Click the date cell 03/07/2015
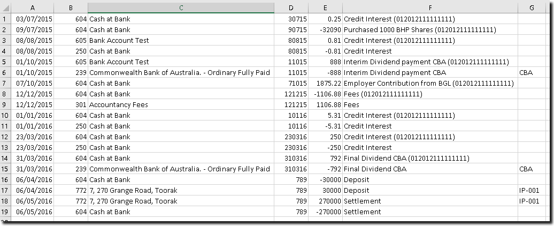Screen dimensions: 554x226 [34, 19]
